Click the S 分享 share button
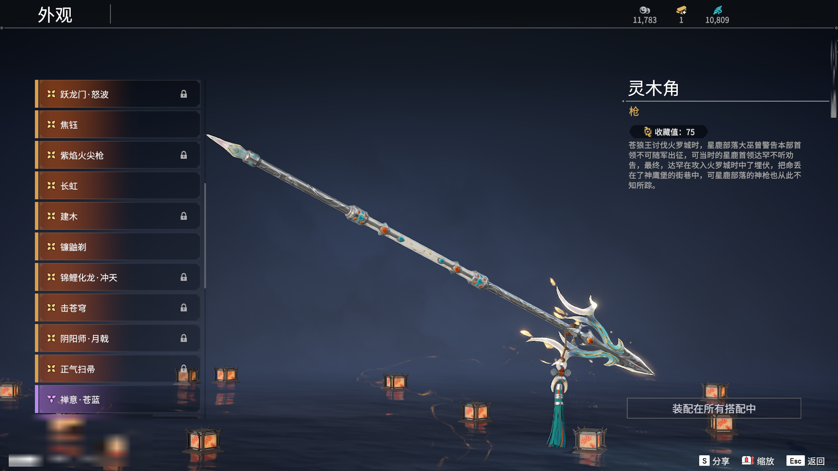Viewport: 838px width, 471px height. point(714,461)
